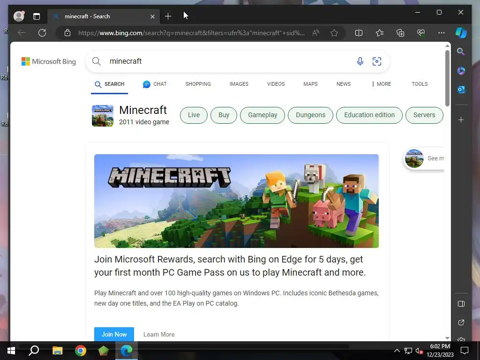Image resolution: width=480 pixels, height=360 pixels.
Task: Start voice search microphone
Action: [360, 61]
